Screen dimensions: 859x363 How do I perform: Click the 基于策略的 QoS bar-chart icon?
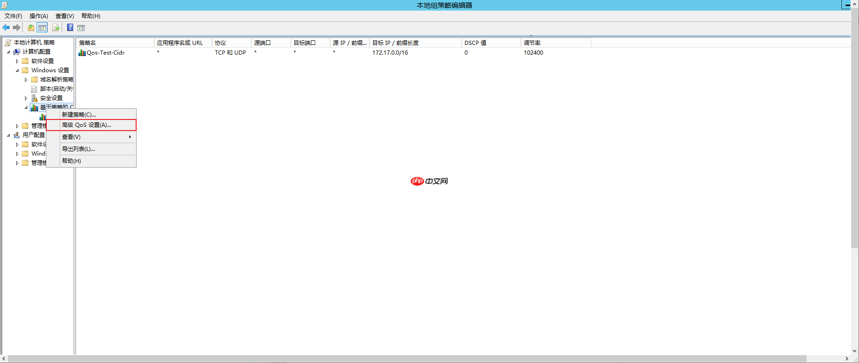[34, 107]
